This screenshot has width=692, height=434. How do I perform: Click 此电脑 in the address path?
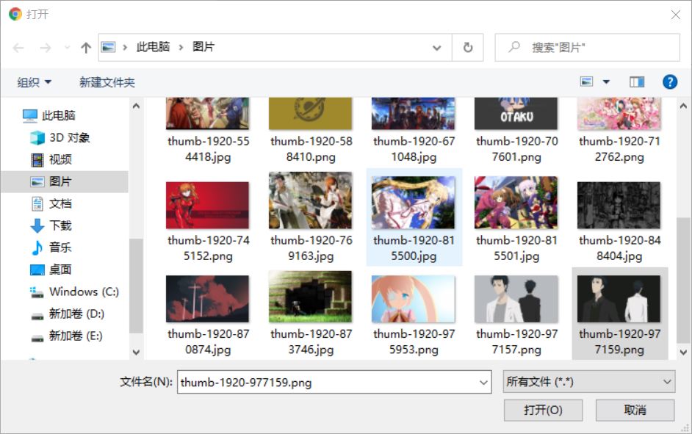pos(153,47)
